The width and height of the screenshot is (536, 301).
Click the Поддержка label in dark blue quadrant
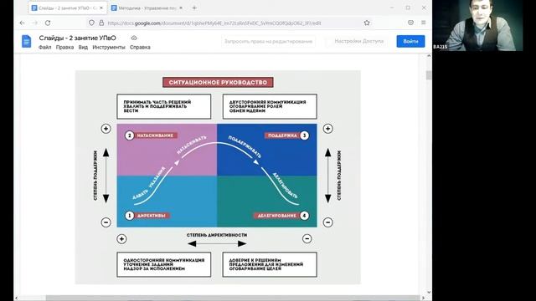tap(282, 135)
